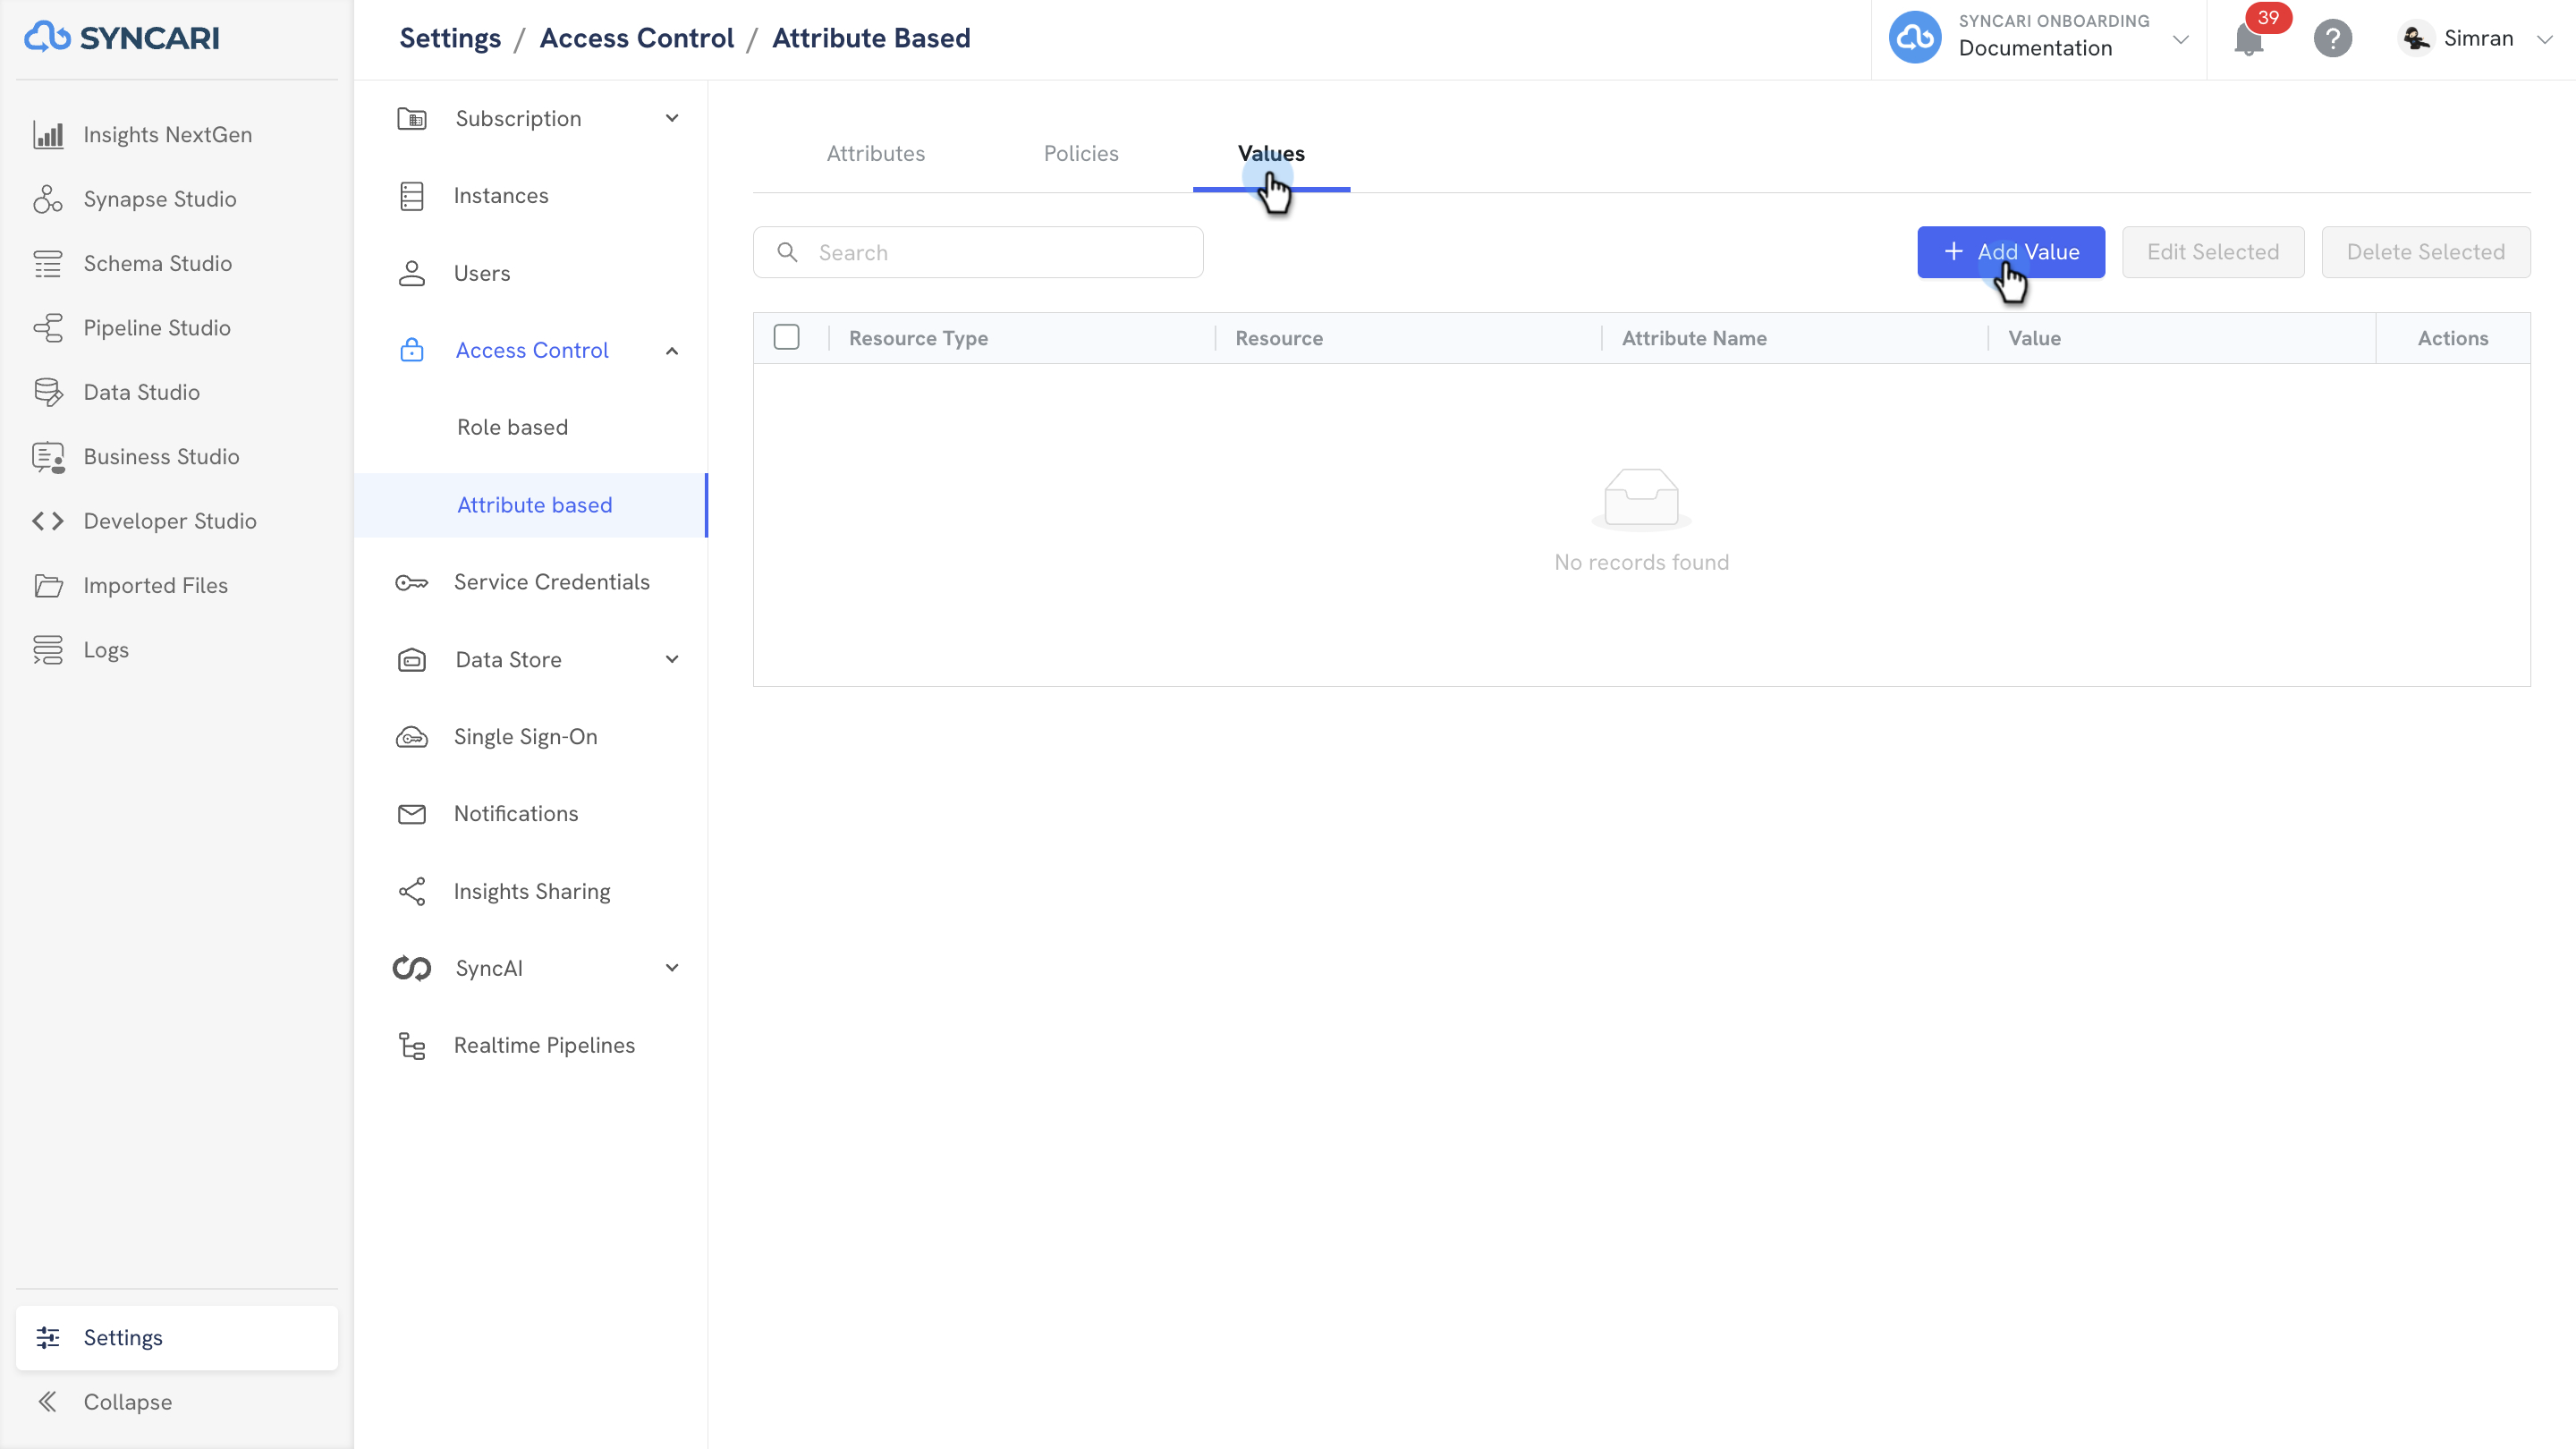Open Logs icon in sidebar
Image resolution: width=2576 pixels, height=1449 pixels.
pos(48,650)
